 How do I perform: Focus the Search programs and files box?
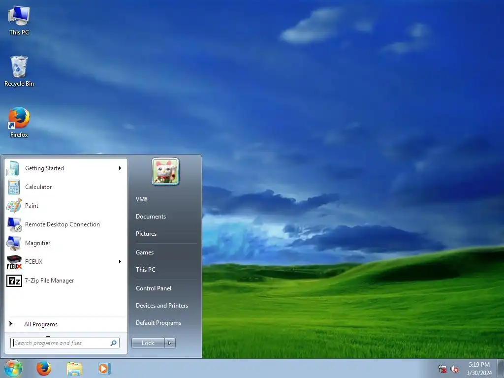(x=65, y=343)
